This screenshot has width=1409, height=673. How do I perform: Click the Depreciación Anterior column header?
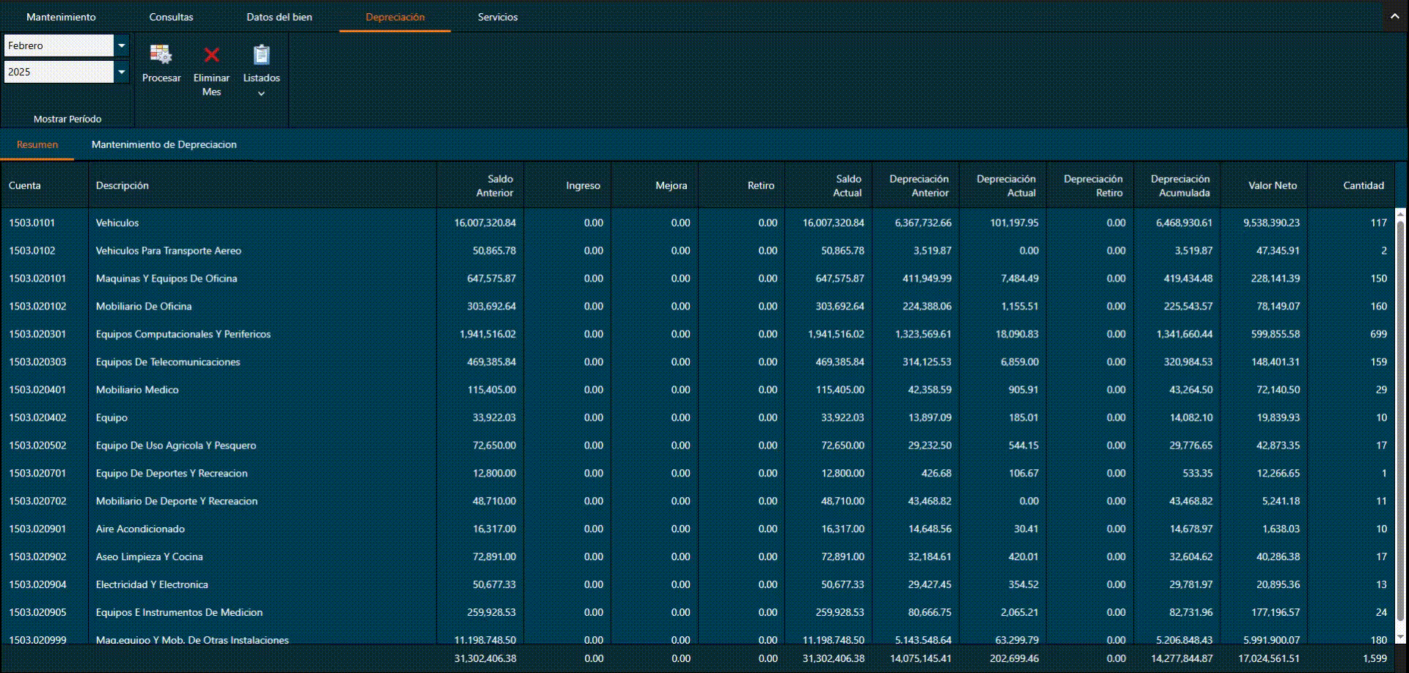click(916, 185)
